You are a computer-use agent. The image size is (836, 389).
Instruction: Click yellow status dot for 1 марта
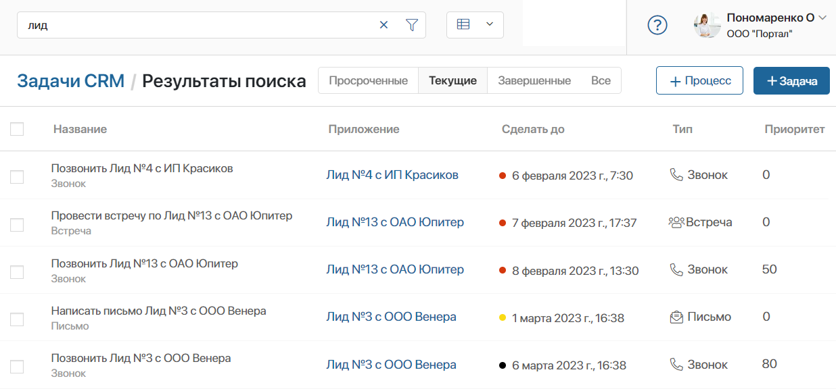tap(503, 317)
